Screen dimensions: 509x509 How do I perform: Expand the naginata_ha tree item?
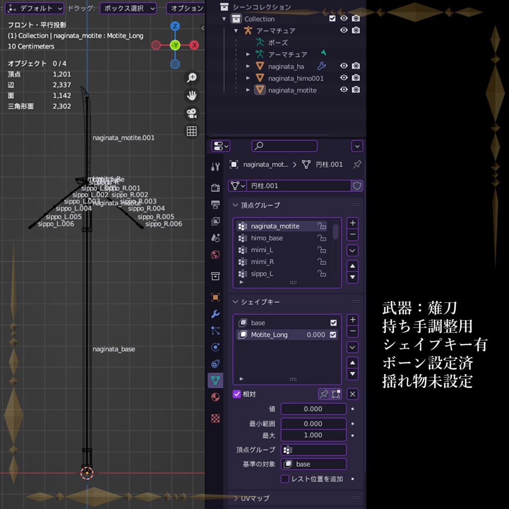(x=248, y=66)
